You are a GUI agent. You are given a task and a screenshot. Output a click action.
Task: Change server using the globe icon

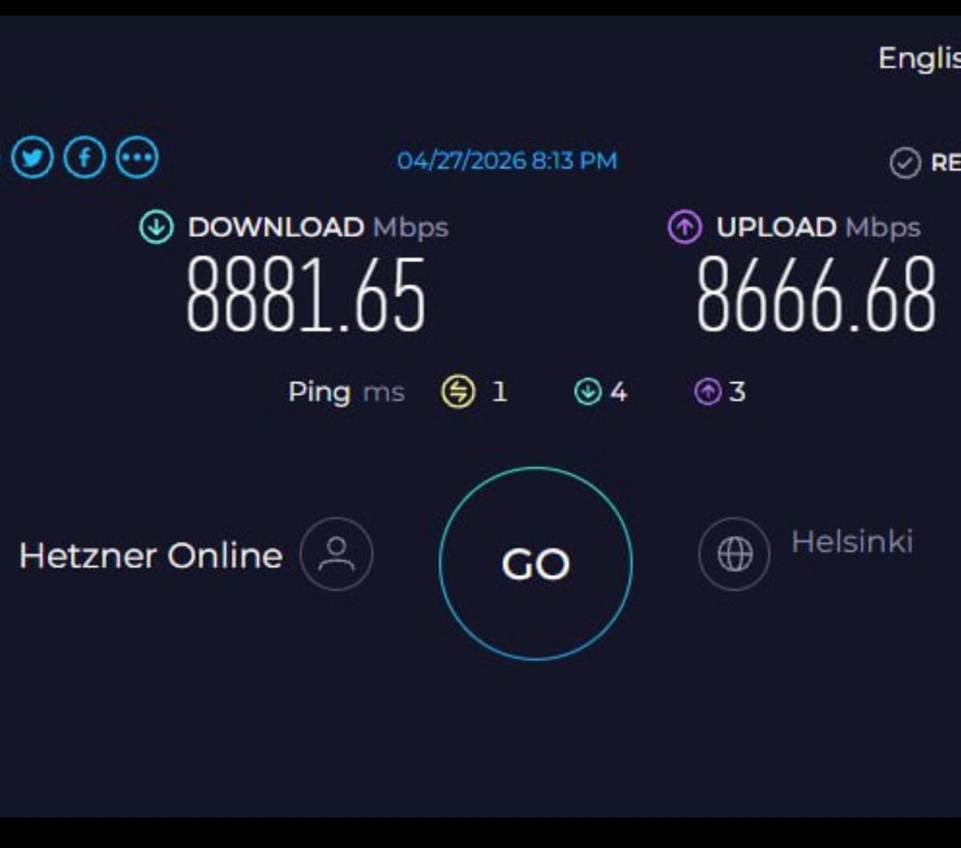coord(734,554)
